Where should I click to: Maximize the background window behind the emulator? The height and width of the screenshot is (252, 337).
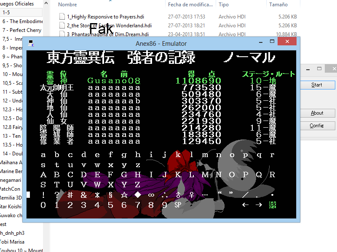coord(319,69)
